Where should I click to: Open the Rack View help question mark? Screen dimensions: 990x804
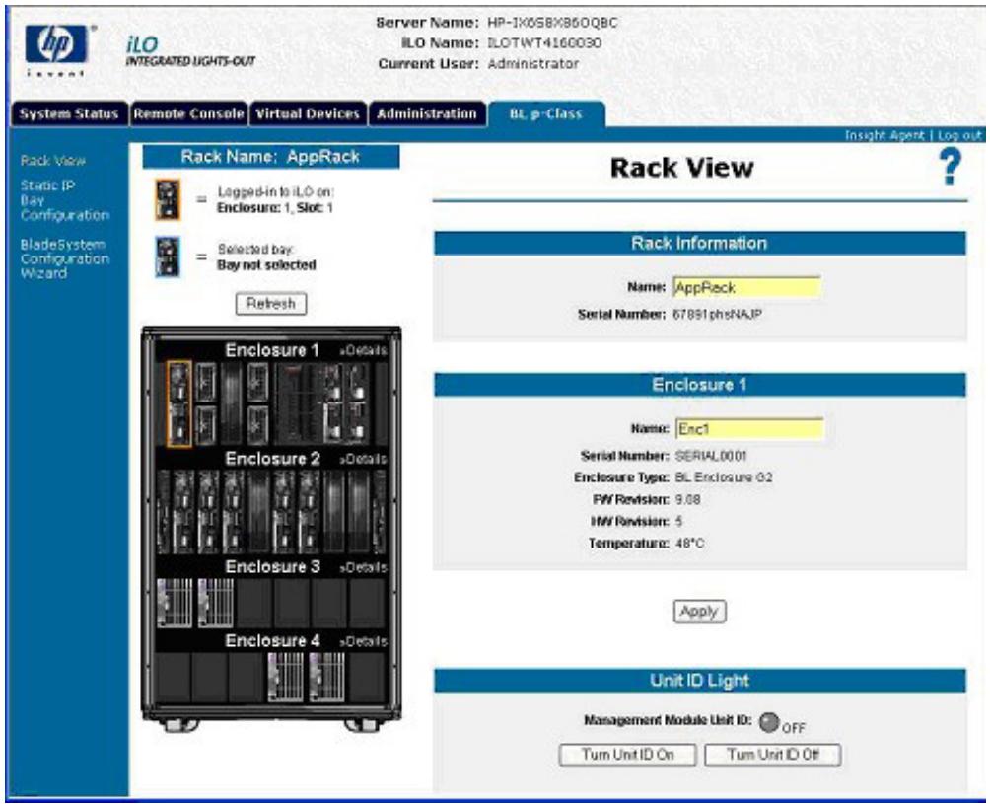point(951,167)
